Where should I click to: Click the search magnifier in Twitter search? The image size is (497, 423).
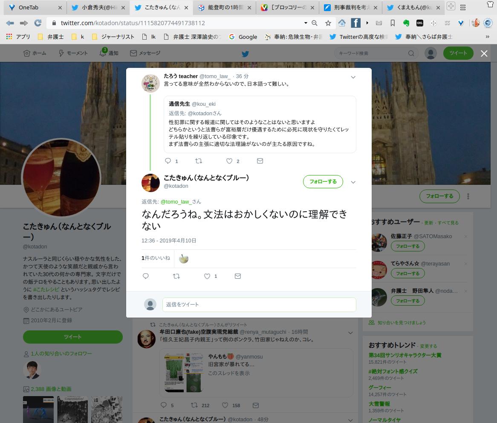tap(411, 53)
